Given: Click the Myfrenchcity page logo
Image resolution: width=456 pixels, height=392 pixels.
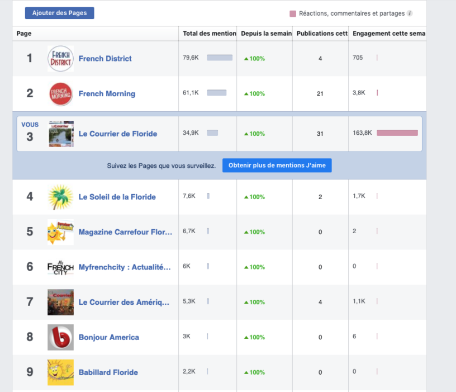Looking at the screenshot, I should click(x=60, y=267).
